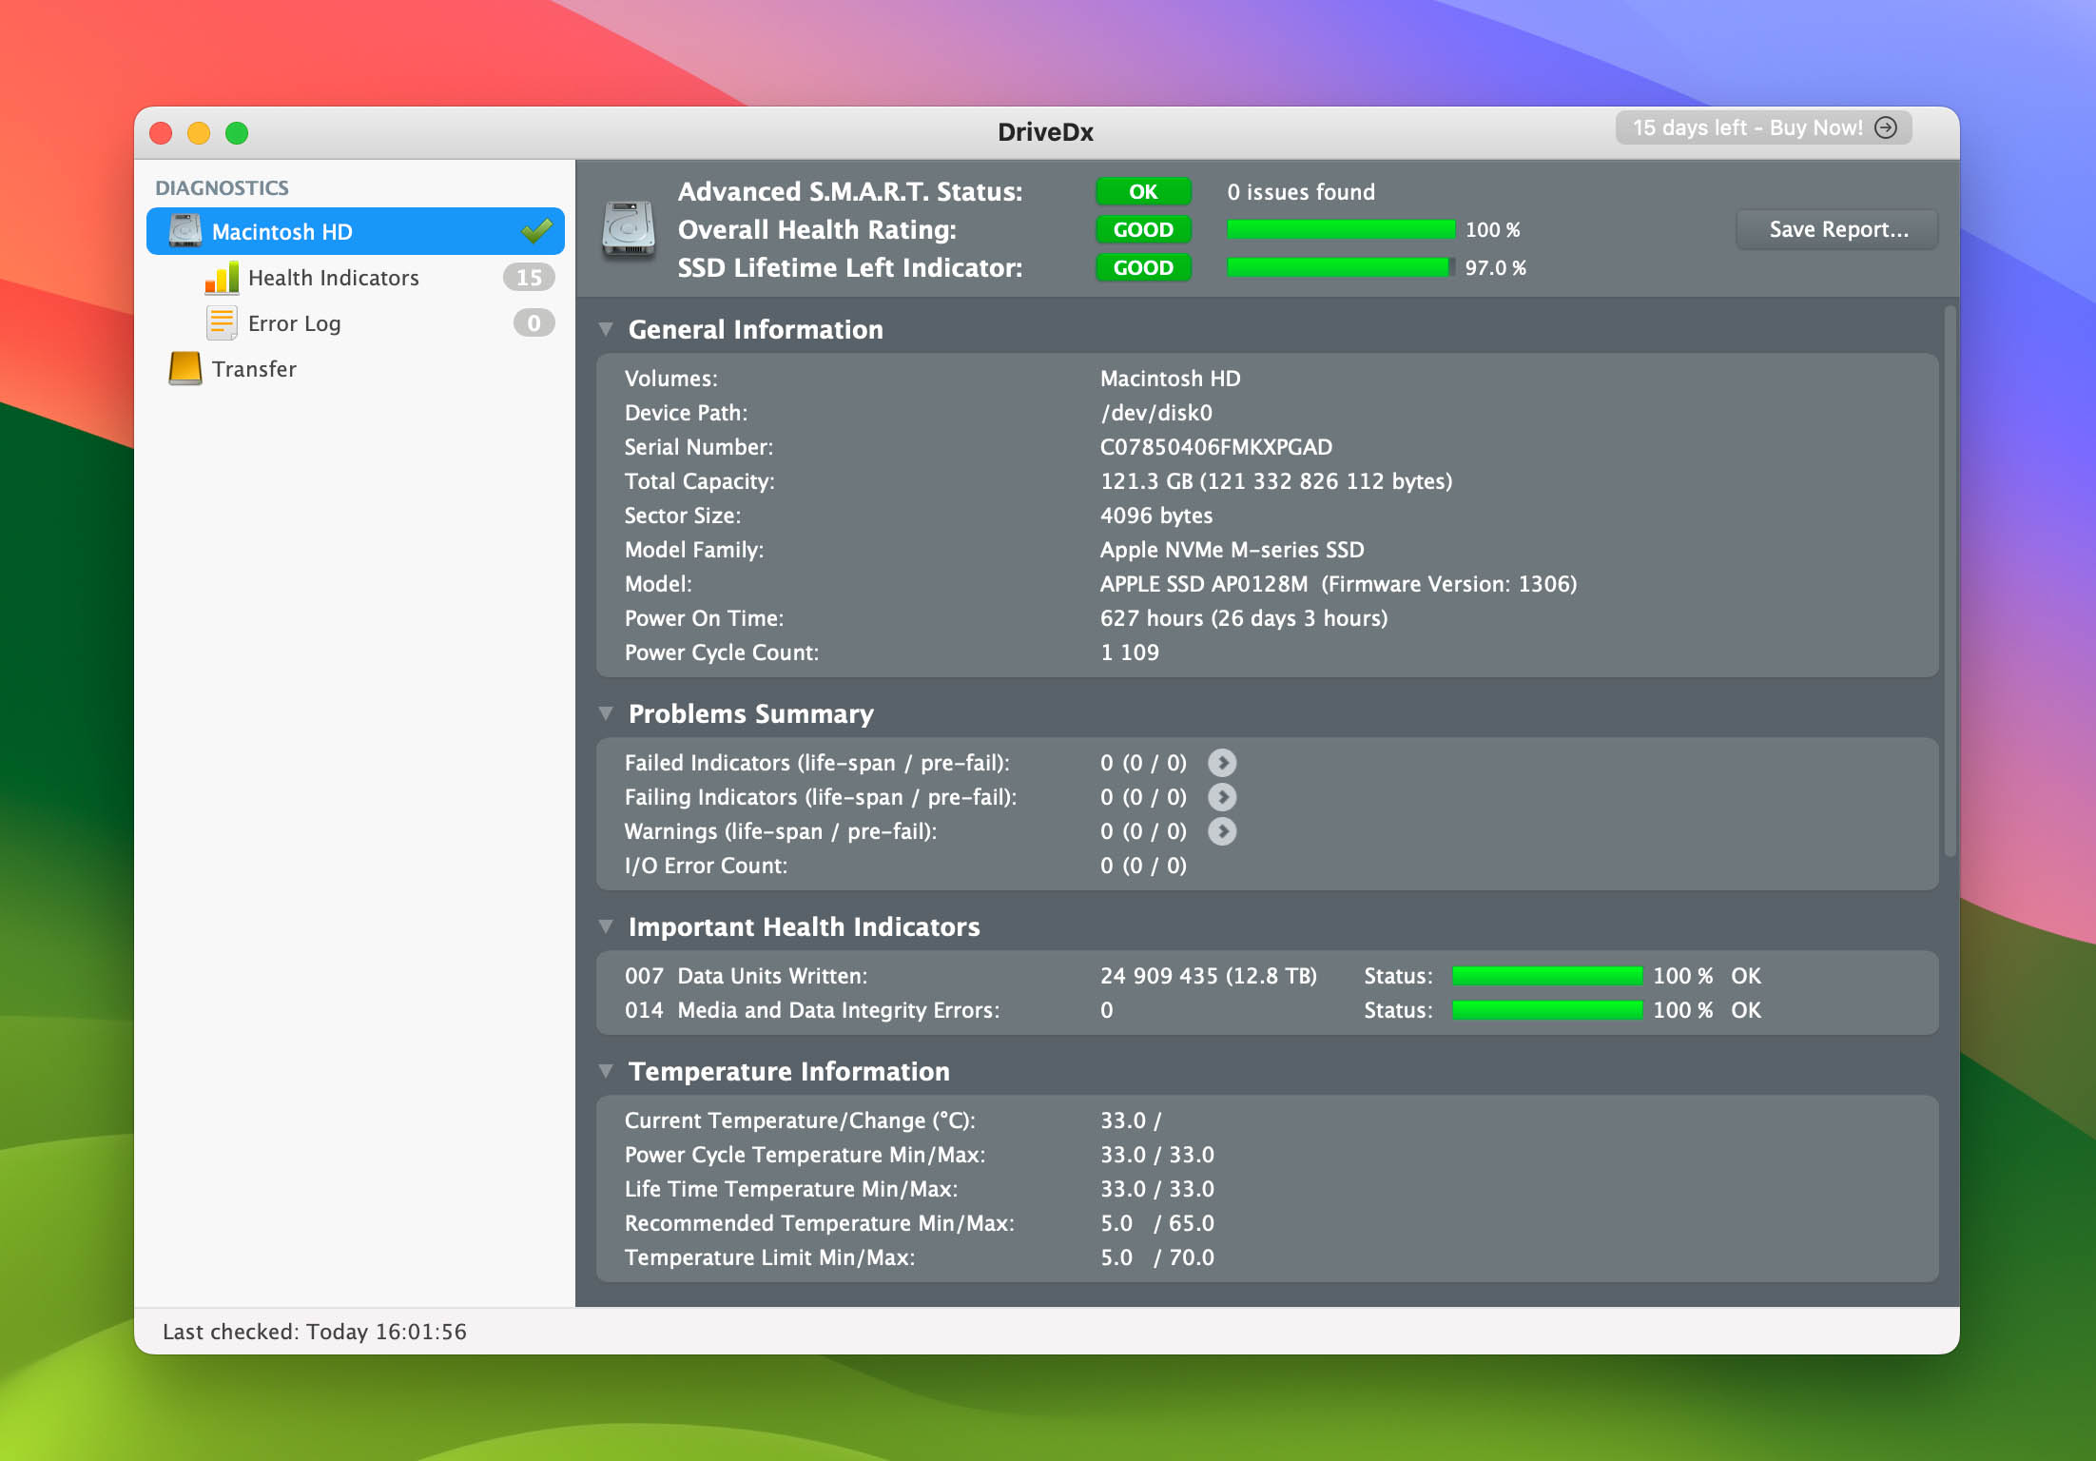
Task: Click the 'APPLE SSD AP0128M' model value
Action: [x=1203, y=584]
